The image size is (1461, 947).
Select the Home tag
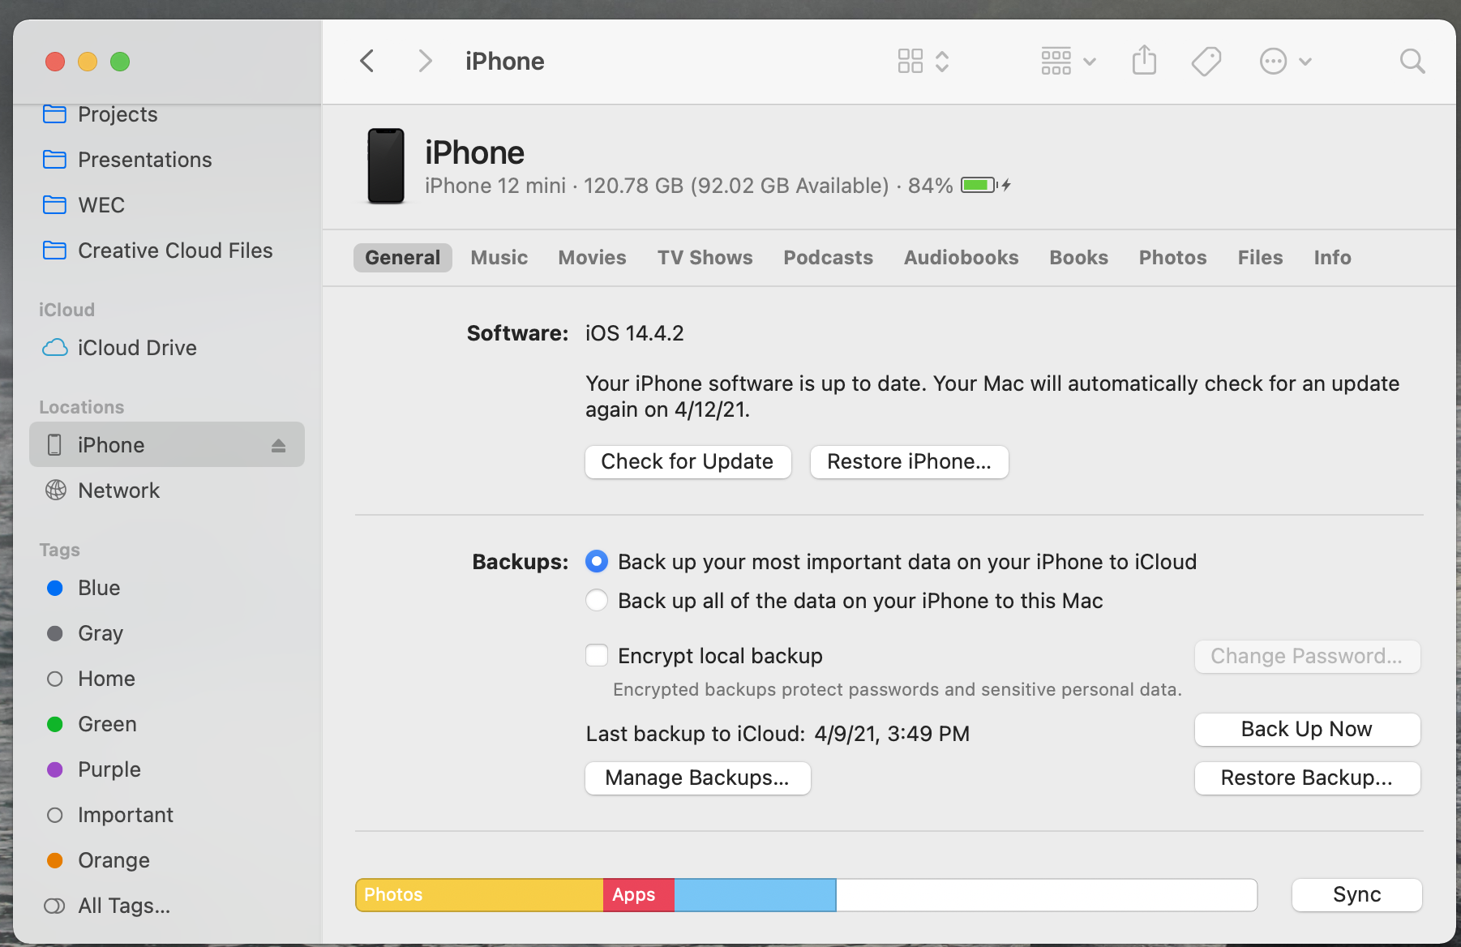click(167, 679)
